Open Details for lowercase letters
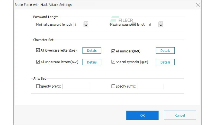The width and height of the screenshot is (215, 125). [92, 51]
